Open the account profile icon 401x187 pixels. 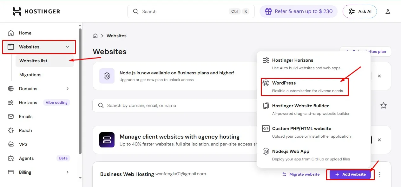387,11
